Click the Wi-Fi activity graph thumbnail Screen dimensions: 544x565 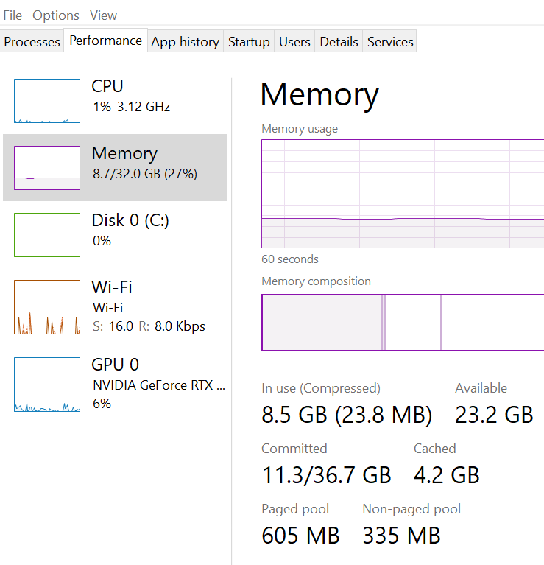[47, 307]
